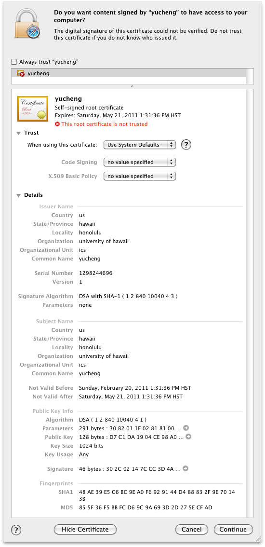This screenshot has height=547, width=265.
Task: Open X.509 Basic Policy dropdown
Action: click(139, 176)
